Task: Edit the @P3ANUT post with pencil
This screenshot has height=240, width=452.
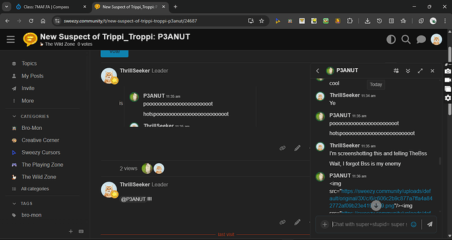Action: pos(297,222)
